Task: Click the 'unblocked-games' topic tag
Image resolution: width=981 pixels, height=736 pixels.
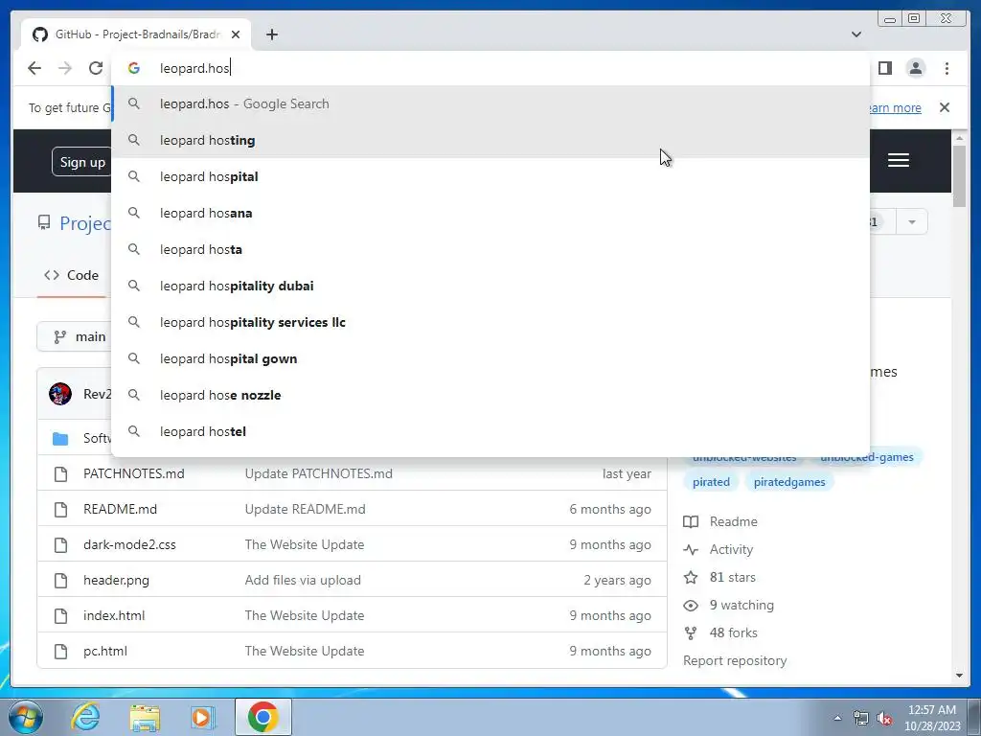Action: (866, 457)
